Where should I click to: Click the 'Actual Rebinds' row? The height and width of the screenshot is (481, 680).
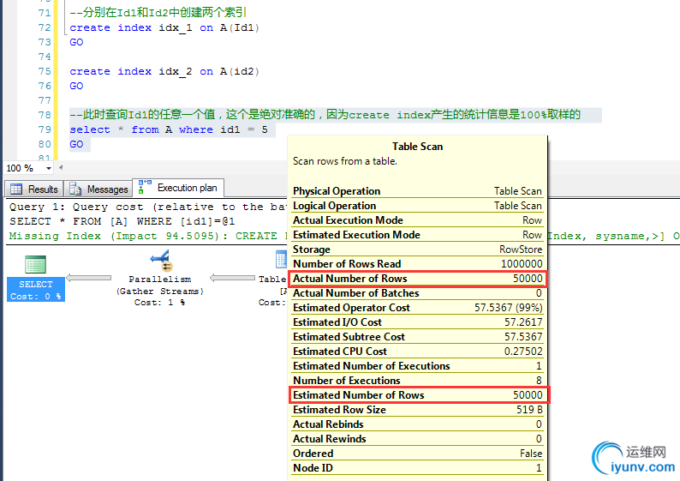click(x=417, y=424)
